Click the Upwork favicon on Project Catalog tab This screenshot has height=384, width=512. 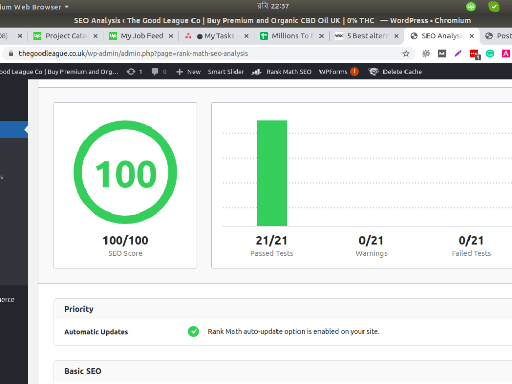[x=37, y=36]
